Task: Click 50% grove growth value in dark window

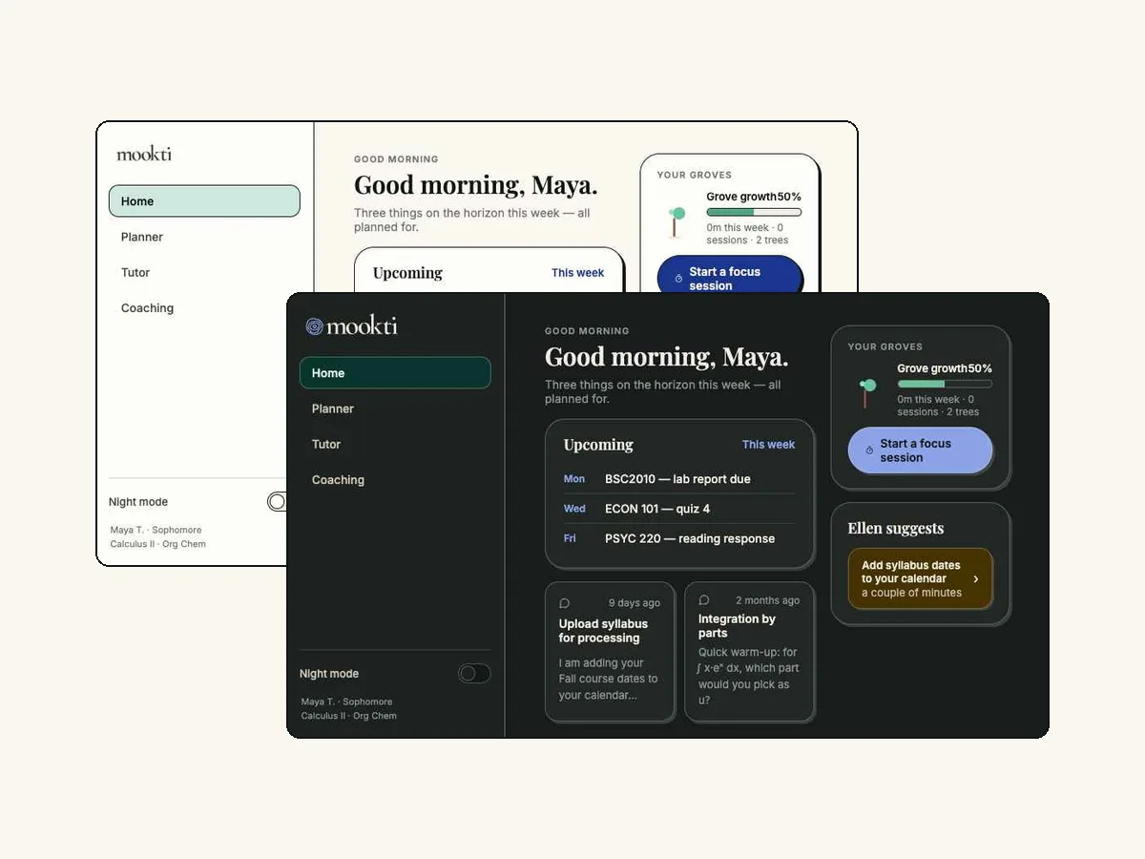Action: [980, 368]
